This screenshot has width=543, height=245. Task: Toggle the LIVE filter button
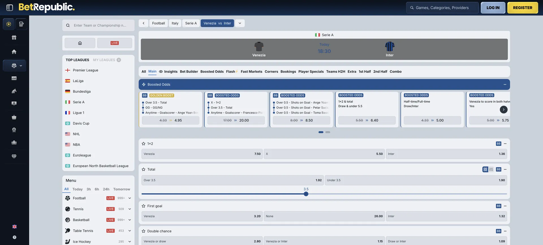pyautogui.click(x=115, y=43)
